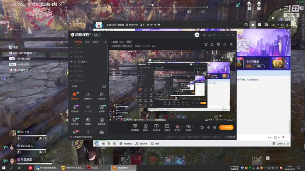Viewport: 305px width, 171px height.
Task: Click the share icon above the preview
Action: [x=231, y=44]
